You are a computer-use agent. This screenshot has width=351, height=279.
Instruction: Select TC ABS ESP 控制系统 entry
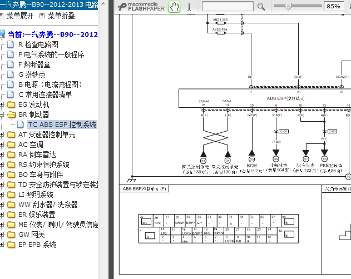tap(62, 124)
